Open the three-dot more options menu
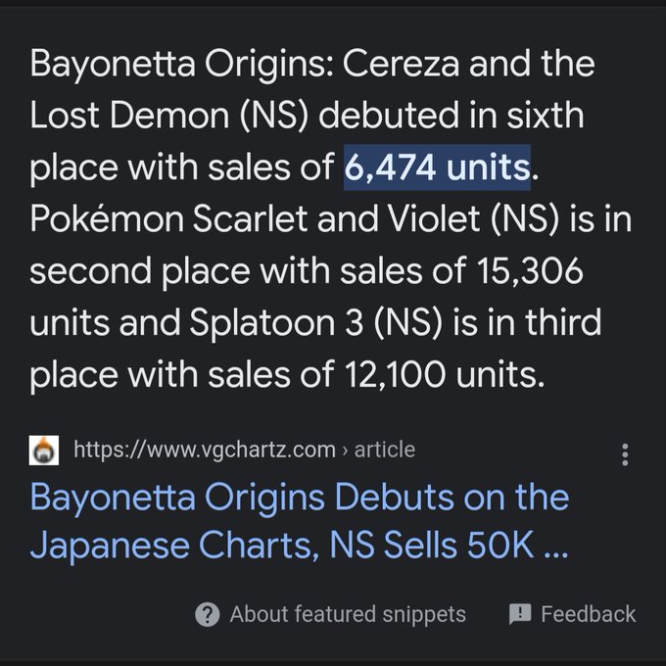Viewport: 666px width, 666px height. tap(625, 453)
